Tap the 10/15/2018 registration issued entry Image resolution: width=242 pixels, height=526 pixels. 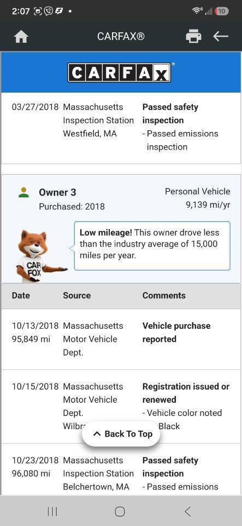(x=121, y=407)
